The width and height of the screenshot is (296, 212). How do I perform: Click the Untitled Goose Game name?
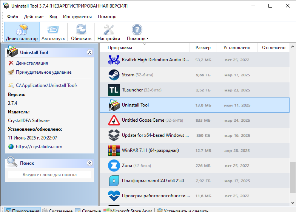(143, 120)
